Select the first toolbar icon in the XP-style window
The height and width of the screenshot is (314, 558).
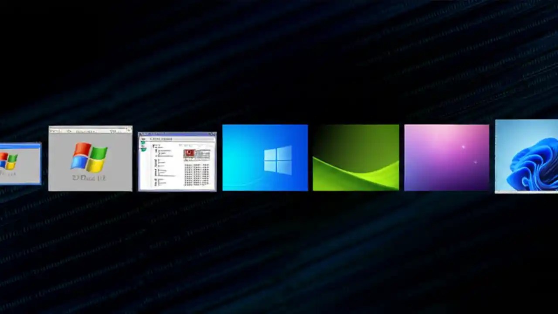[x=53, y=131]
